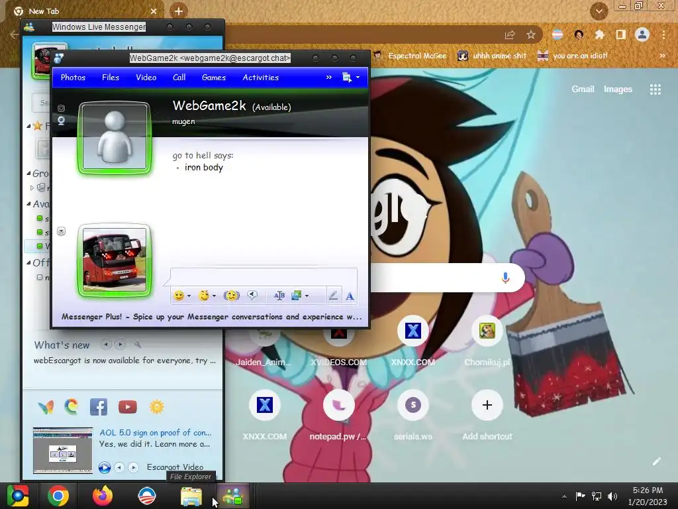Collapse your display picture panel arrow
678x509 pixels.
[62, 231]
